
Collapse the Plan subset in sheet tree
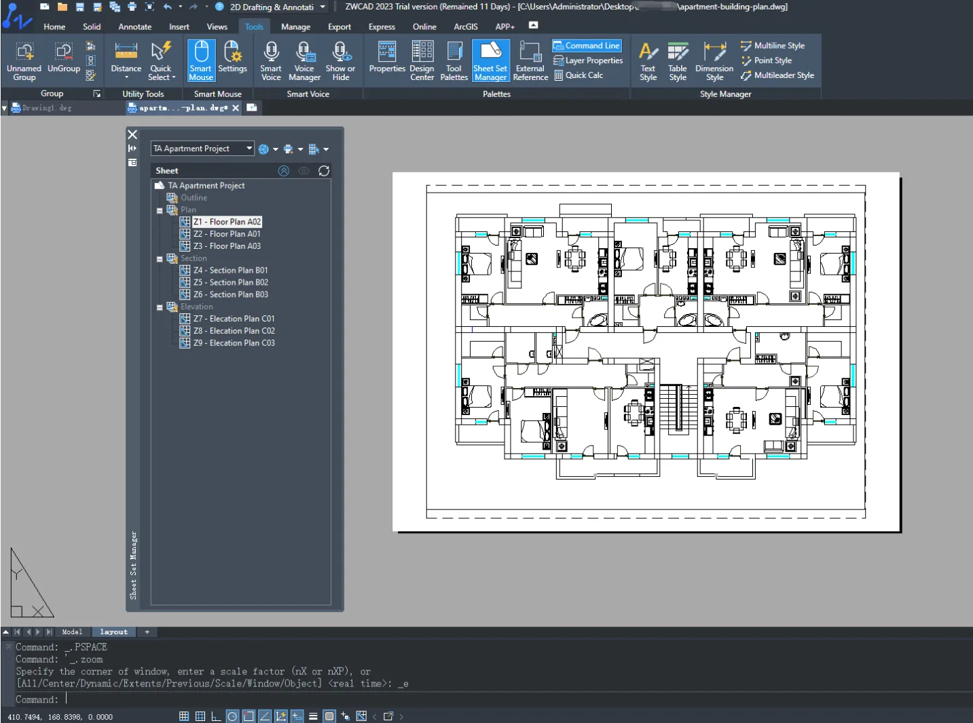[160, 210]
